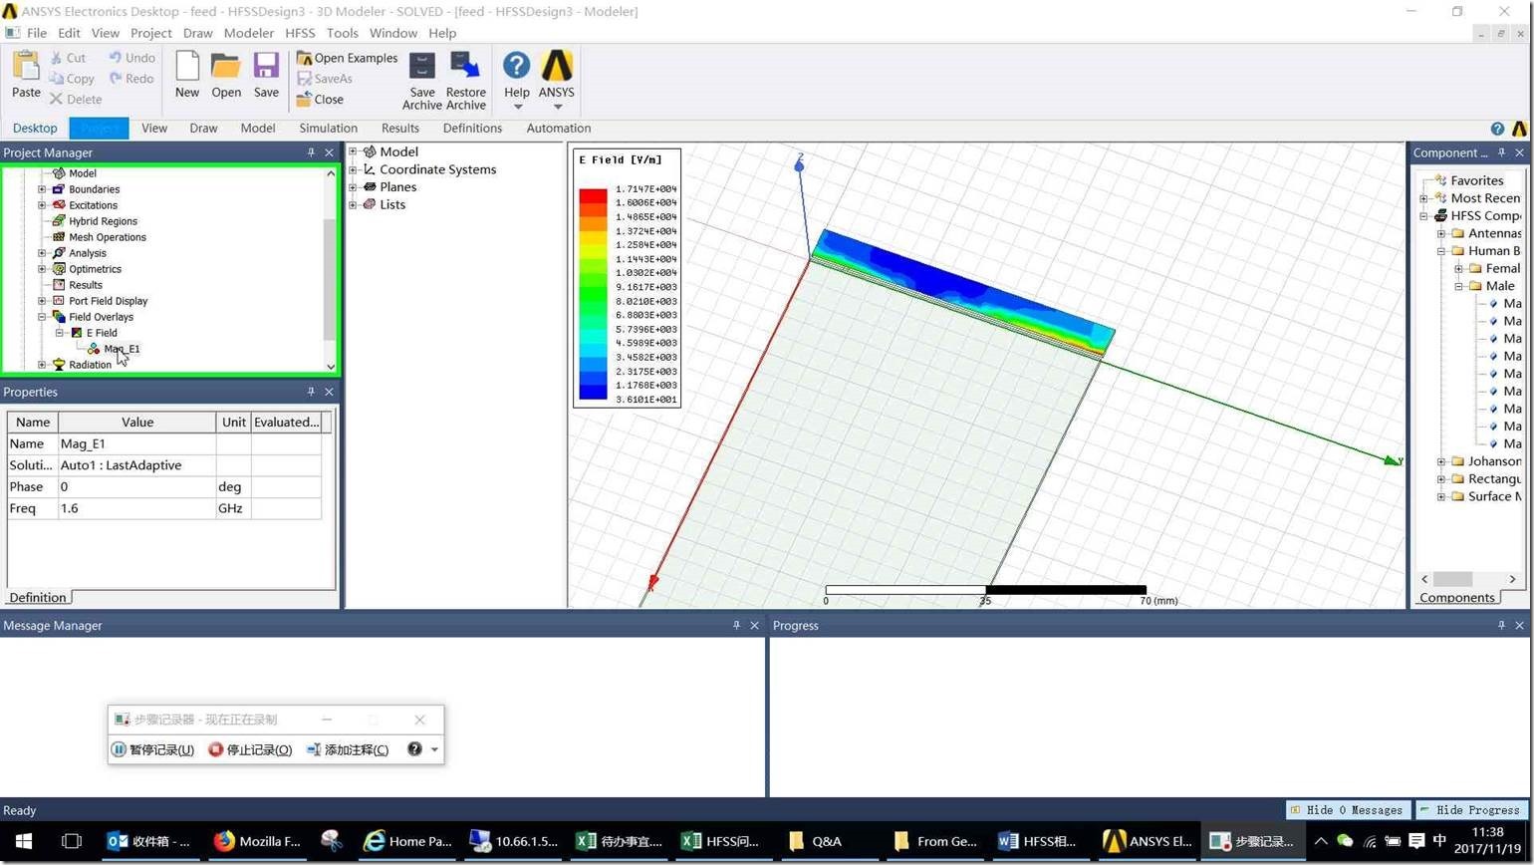Open the Steps Recorder help dropdown arrow
Viewport: 1534px width, 865px height.
434,749
